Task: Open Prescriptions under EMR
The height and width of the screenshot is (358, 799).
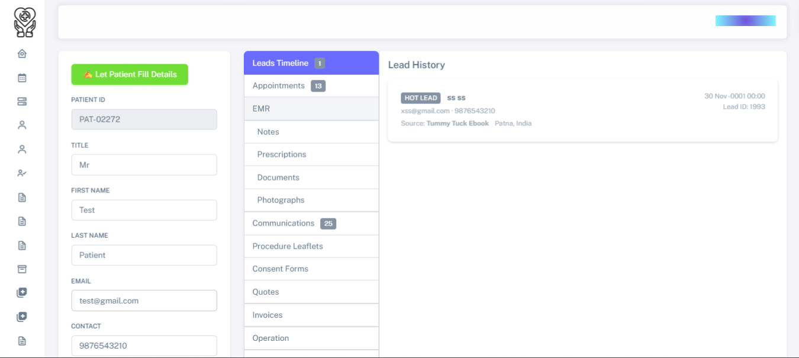Action: (x=311, y=154)
